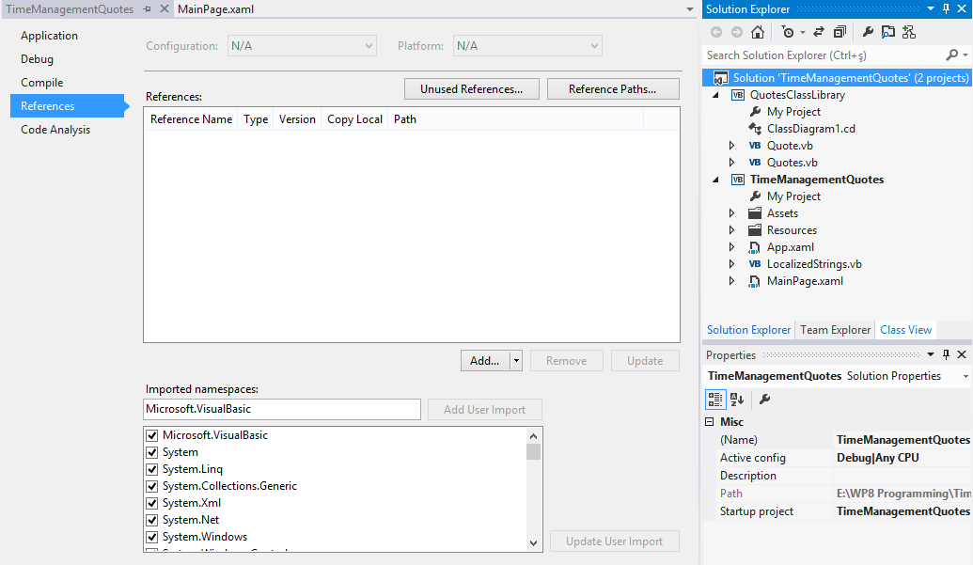Collapse the Misc properties category

(x=710, y=422)
